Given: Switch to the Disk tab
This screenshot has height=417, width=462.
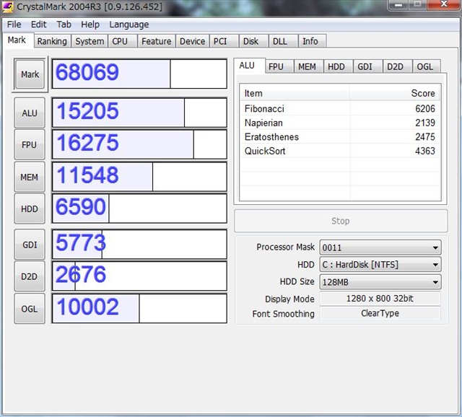Looking at the screenshot, I should 253,41.
